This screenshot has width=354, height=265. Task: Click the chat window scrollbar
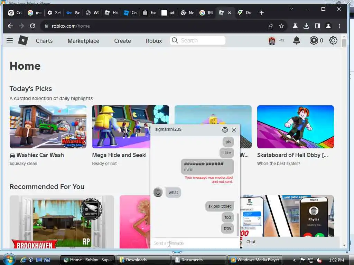[238, 225]
